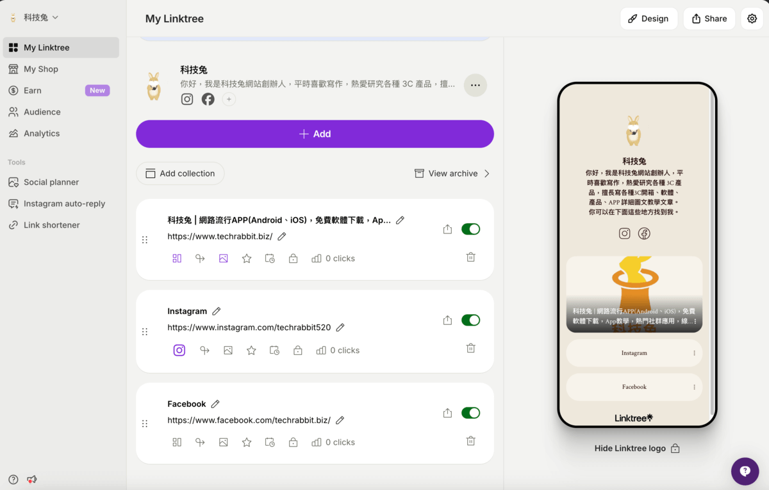Go to the Earn section
The width and height of the screenshot is (769, 490).
(x=31, y=90)
